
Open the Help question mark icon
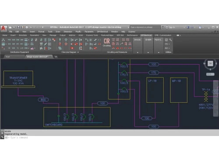point(200,27)
